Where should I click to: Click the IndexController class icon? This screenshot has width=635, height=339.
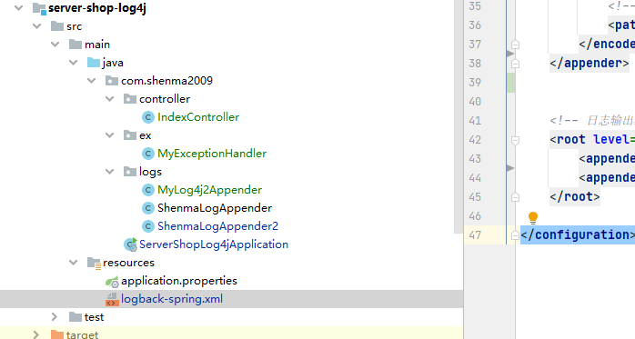click(x=147, y=117)
